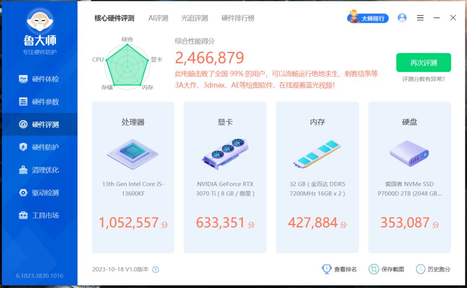This screenshot has width=467, height=288.
Task: Click the 清理优化 broom icon
Action: pos(23,170)
